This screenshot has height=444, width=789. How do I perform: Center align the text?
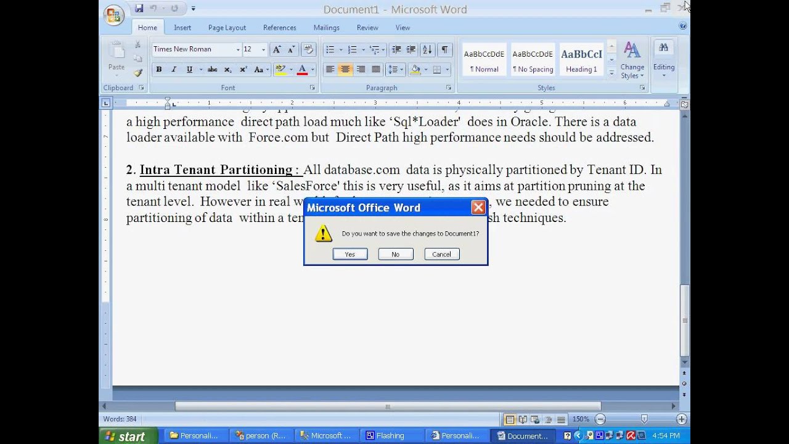point(345,70)
